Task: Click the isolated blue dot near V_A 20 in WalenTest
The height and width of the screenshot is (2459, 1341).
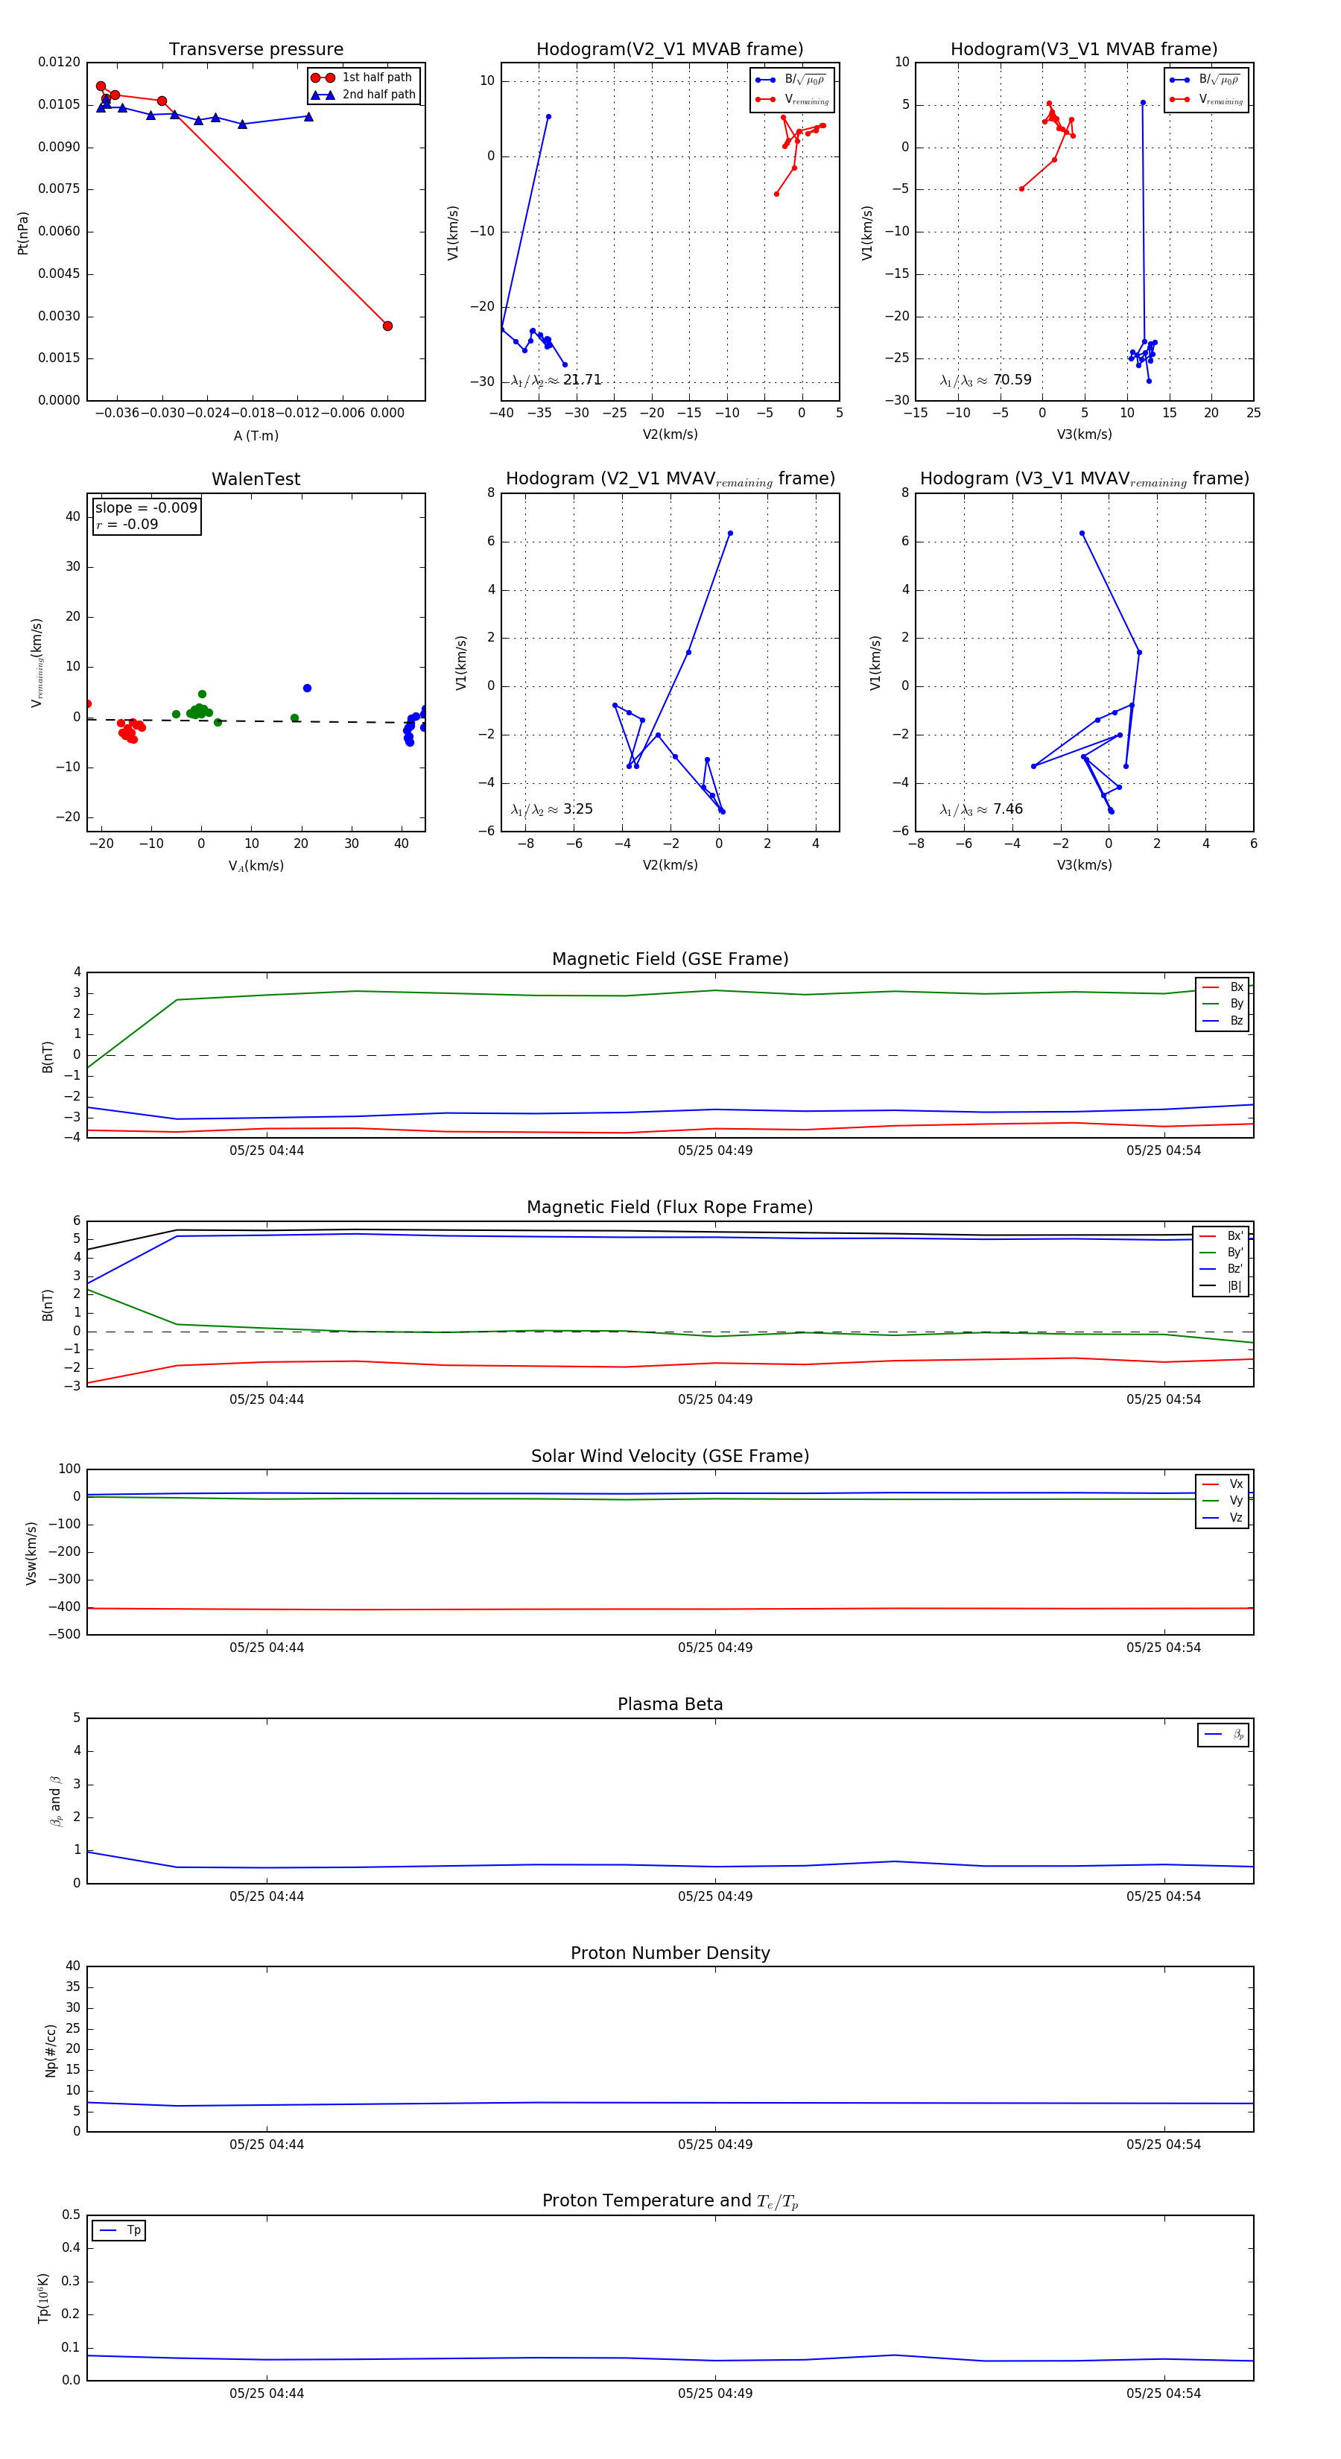Action: (x=306, y=689)
